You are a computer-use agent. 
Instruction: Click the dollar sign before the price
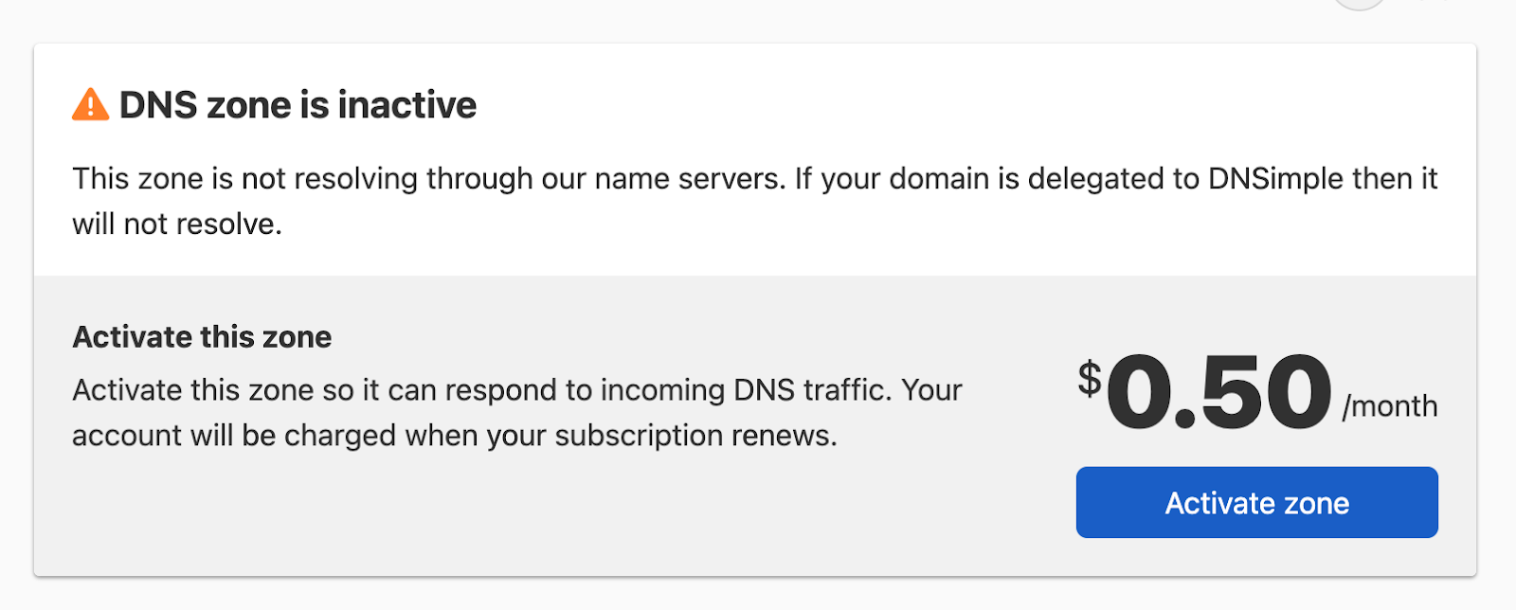click(1091, 376)
